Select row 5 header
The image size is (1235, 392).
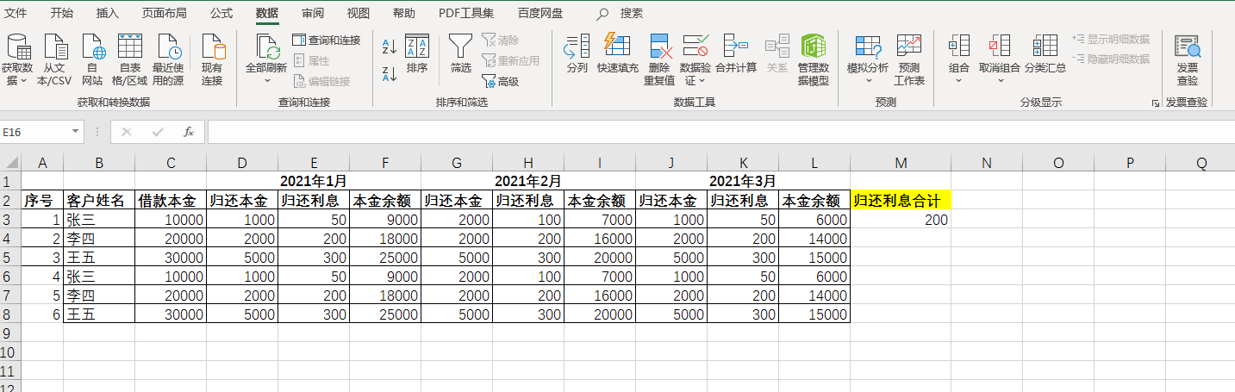(x=9, y=258)
